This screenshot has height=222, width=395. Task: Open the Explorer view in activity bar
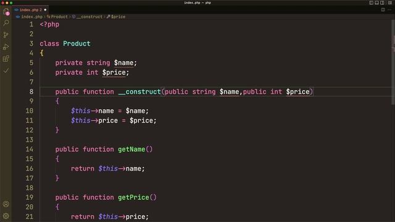pos(6,11)
